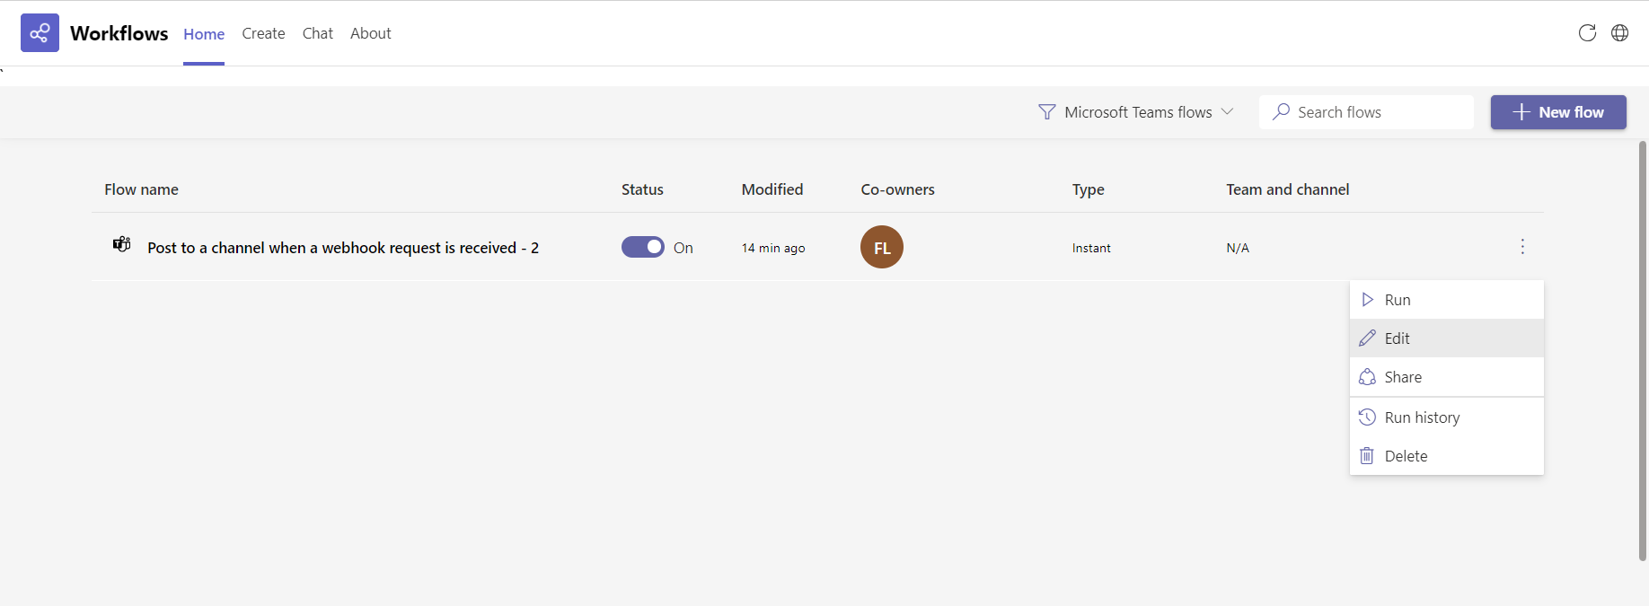
Task: Open the webhook request flow by name
Action: click(x=342, y=248)
